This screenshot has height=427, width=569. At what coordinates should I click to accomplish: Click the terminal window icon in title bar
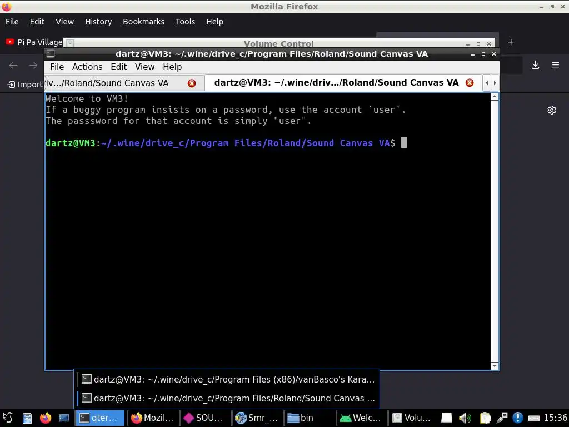(51, 54)
